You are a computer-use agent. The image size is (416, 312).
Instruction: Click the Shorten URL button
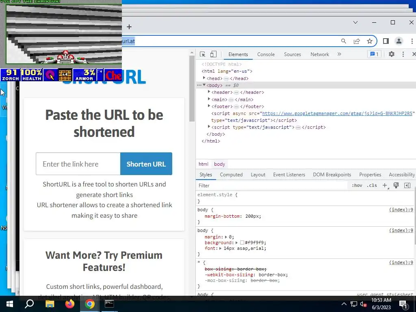146,164
